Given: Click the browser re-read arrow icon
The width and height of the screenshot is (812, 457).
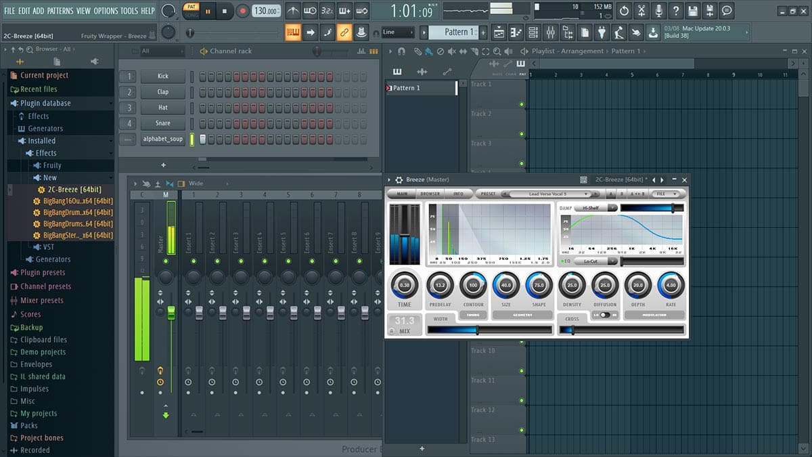Looking at the screenshot, I should coord(21,49).
